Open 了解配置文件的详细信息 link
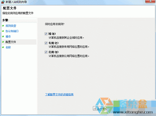 59,94
